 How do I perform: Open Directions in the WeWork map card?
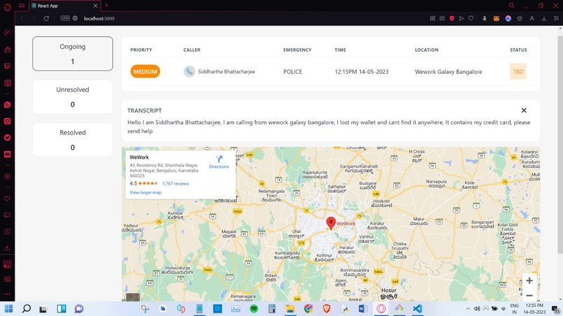(219, 162)
